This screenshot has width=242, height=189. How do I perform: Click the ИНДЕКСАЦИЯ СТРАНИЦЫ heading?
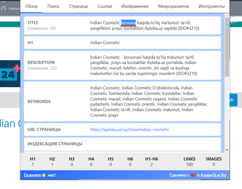click(55, 144)
